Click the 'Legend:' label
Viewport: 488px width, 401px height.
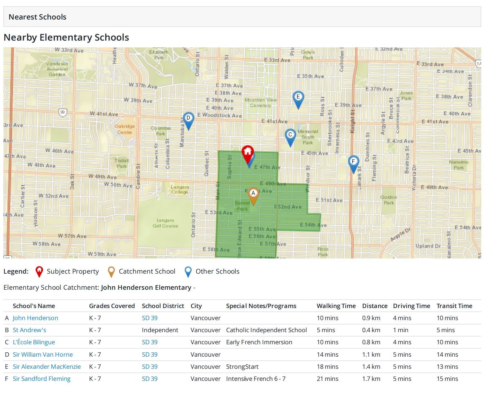[x=16, y=271]
